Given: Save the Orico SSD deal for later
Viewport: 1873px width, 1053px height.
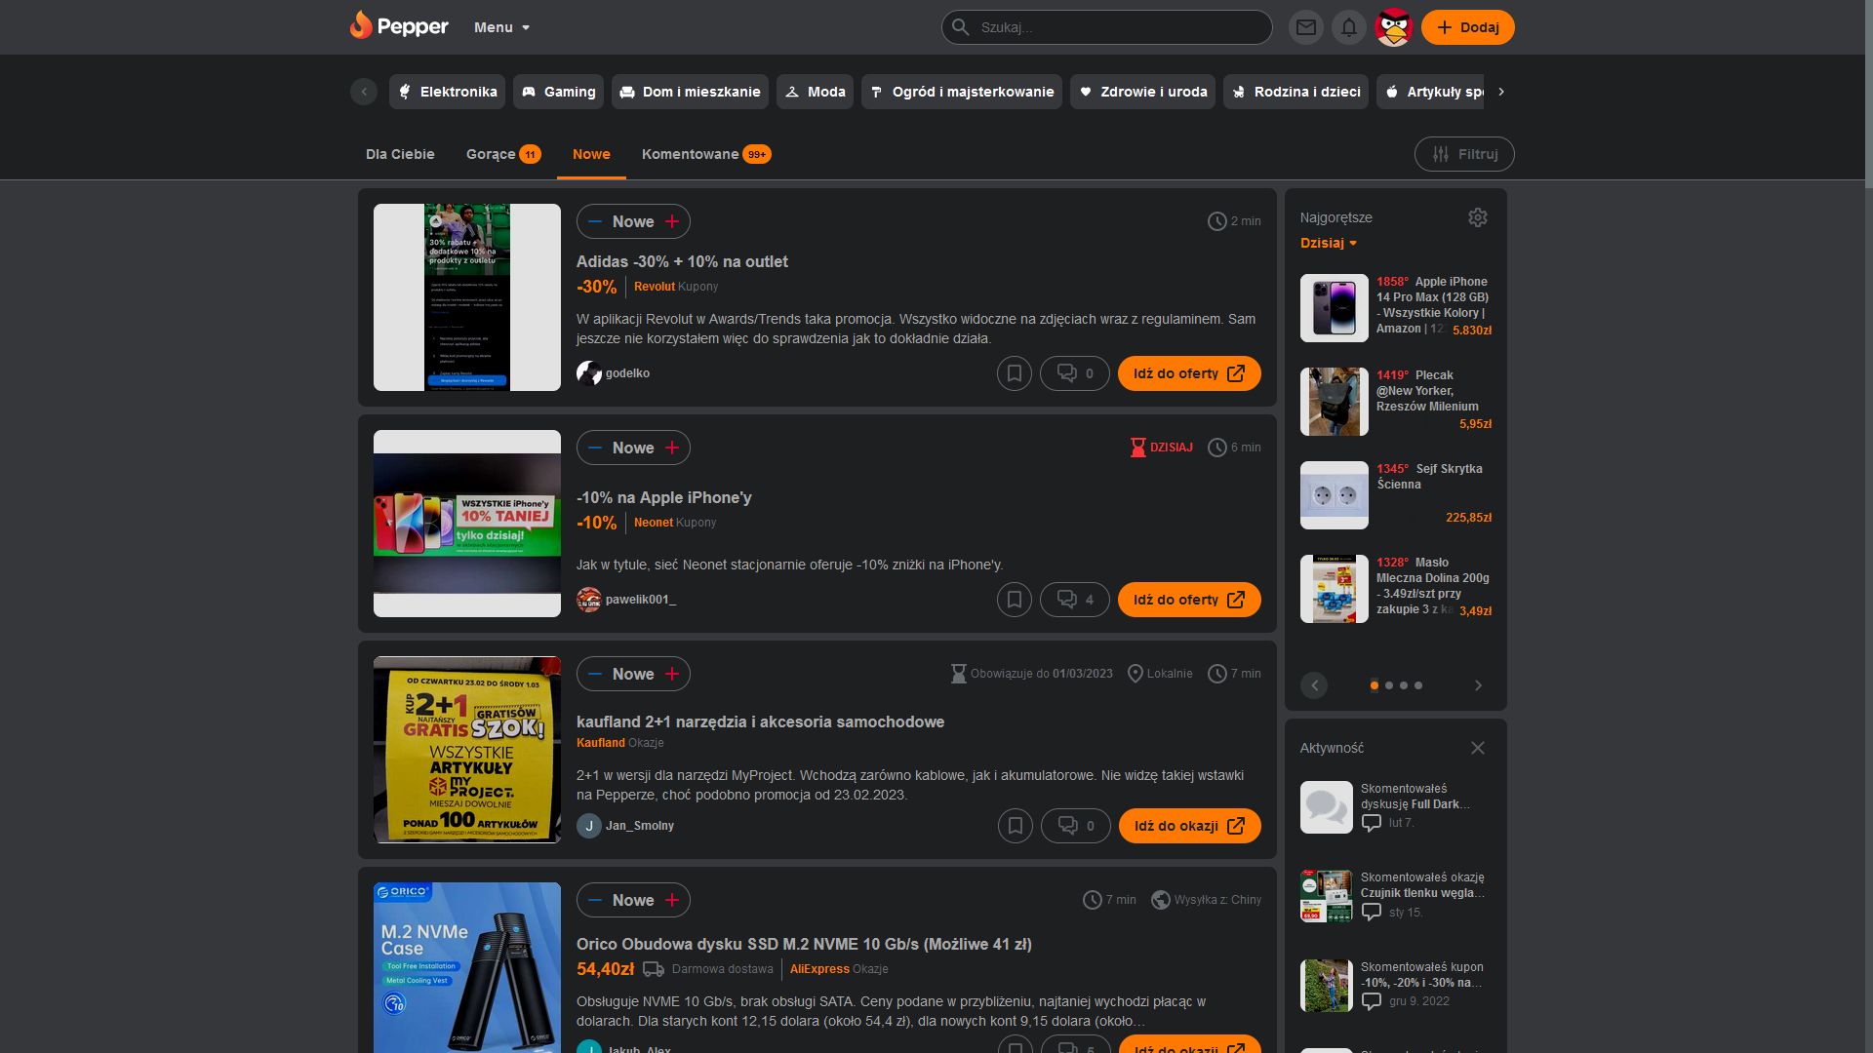Looking at the screenshot, I should pos(1015,1048).
